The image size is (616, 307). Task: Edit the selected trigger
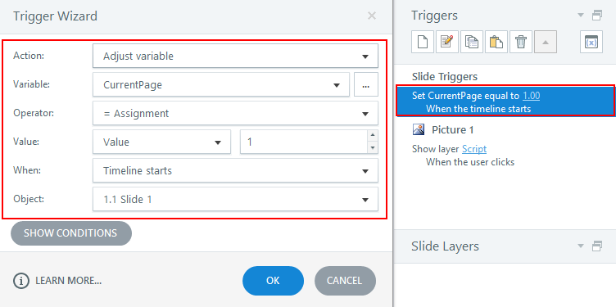pos(447,42)
